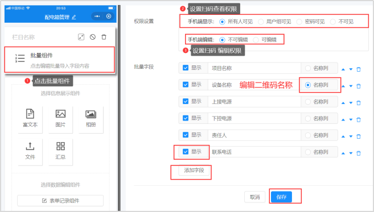Set 下控电源 as the 名称列
Screen dimensions: 374x212
(x=308, y=118)
